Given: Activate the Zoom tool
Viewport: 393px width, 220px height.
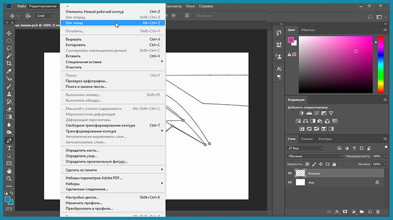Looking at the screenshot, I should pos(9,178).
